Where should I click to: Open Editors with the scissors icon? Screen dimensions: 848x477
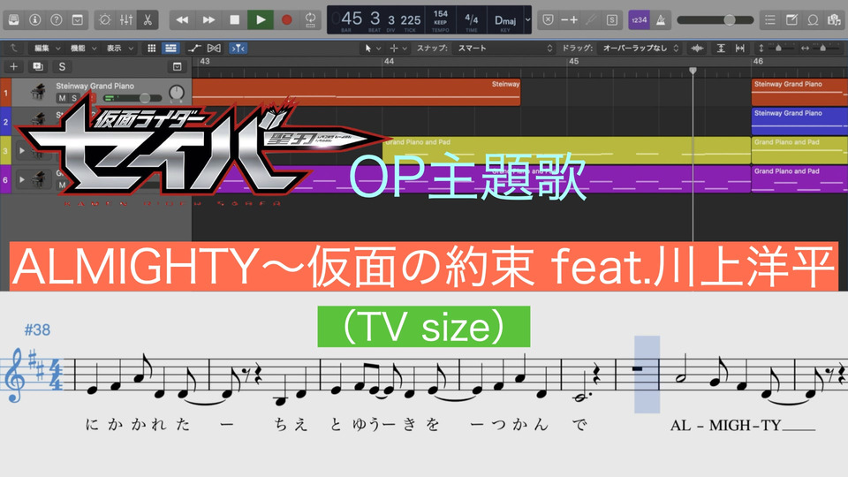148,20
